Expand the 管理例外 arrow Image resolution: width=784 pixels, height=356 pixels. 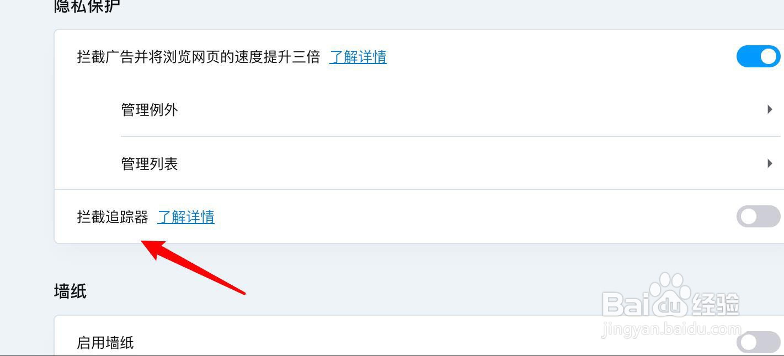[x=770, y=109]
